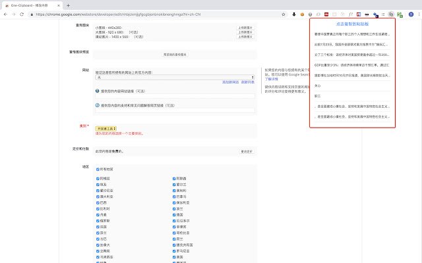The height and width of the screenshot is (263, 422).
Task: Open the Chrome three-dot menu
Action: [x=419, y=14]
